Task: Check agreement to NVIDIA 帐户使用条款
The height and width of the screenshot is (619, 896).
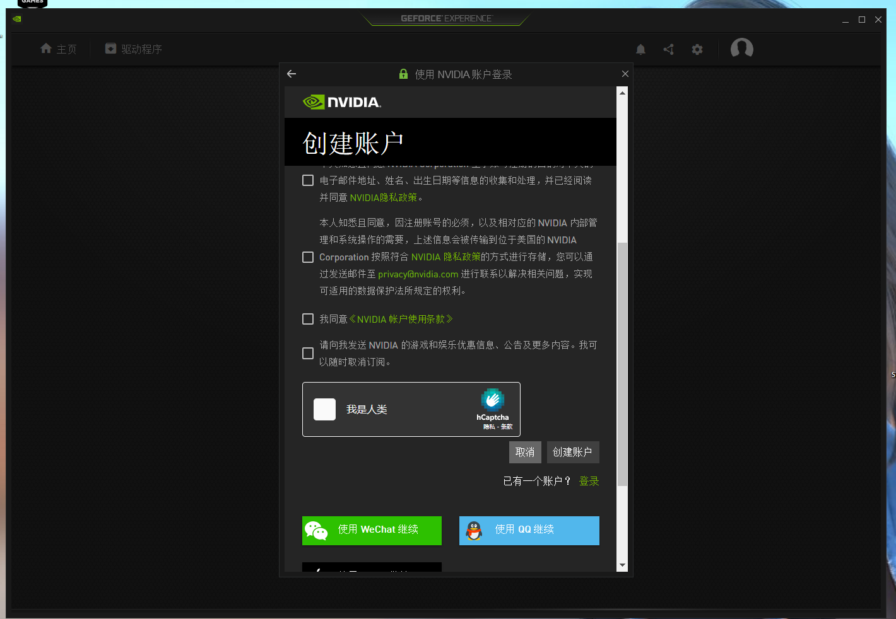Action: click(307, 319)
